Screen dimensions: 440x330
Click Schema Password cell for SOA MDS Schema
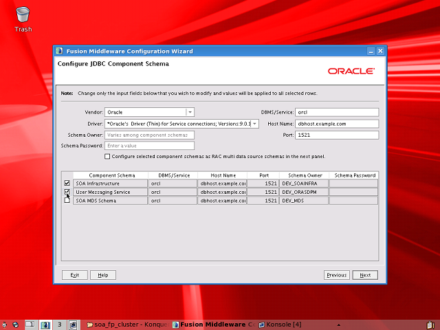353,201
